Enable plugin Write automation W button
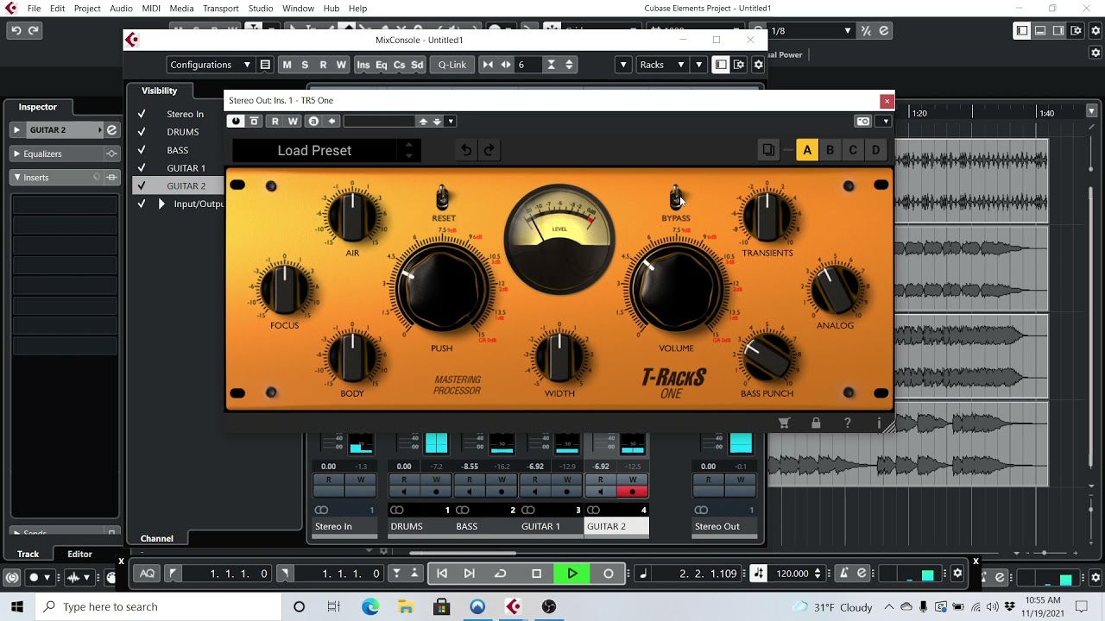This screenshot has height=621, width=1105. [293, 122]
